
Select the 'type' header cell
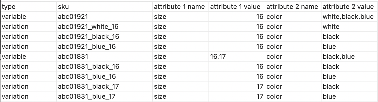click(x=29, y=7)
